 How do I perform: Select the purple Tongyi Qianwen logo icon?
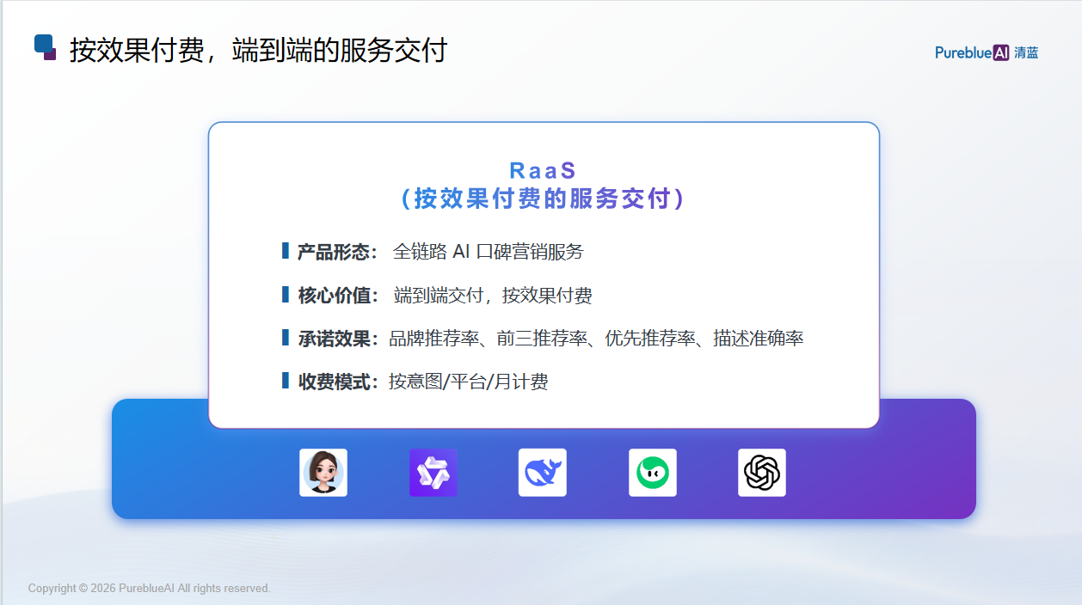pos(433,473)
